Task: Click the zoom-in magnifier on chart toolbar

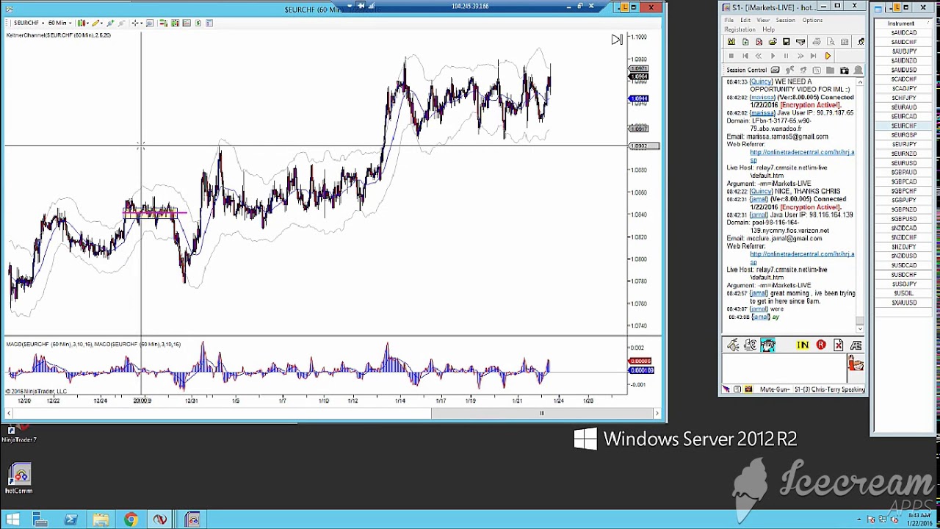Action: click(x=110, y=23)
